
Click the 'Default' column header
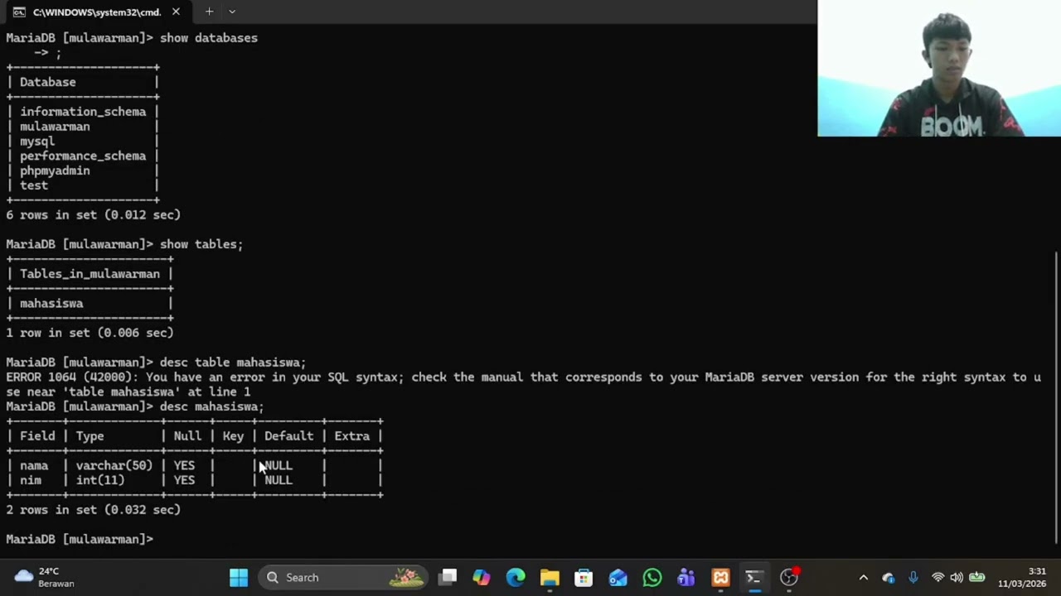click(288, 436)
